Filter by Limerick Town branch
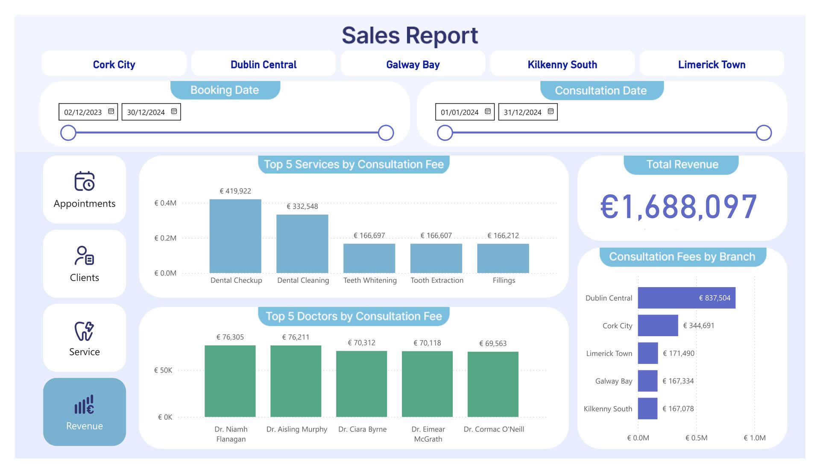 coord(712,64)
